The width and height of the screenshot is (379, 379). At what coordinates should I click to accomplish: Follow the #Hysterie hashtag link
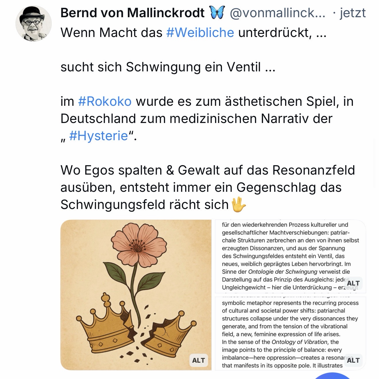[98, 136]
